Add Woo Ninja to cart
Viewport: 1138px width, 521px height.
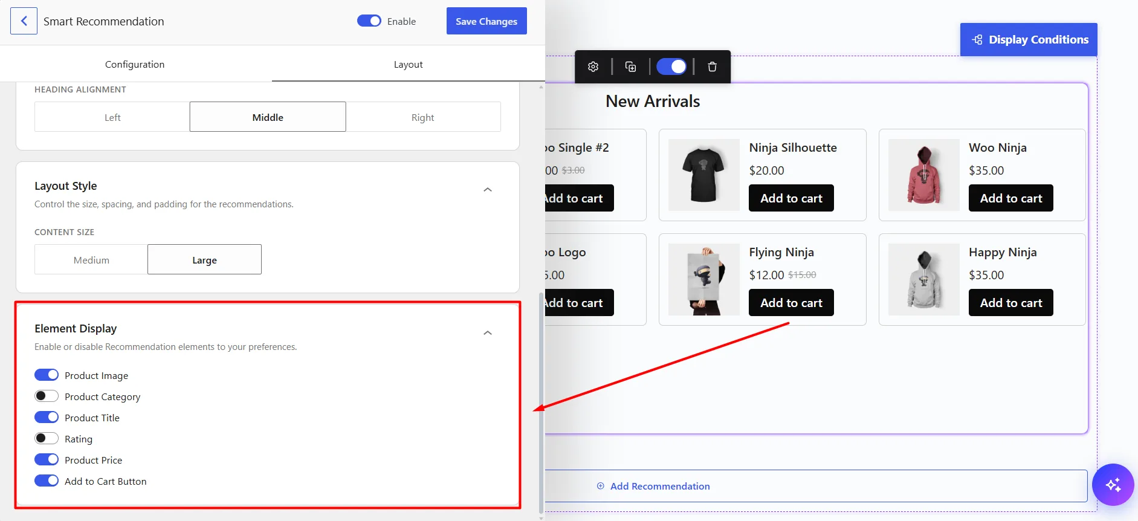click(1011, 198)
